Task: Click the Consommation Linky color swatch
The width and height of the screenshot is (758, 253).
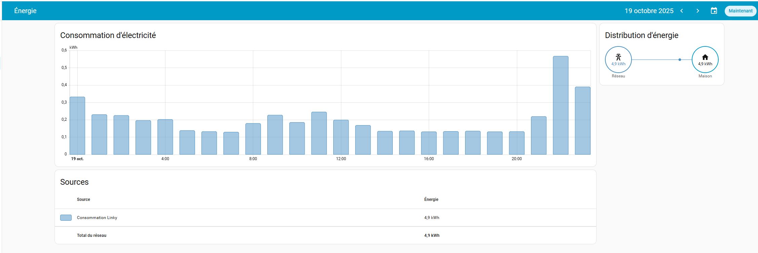Action: click(66, 218)
